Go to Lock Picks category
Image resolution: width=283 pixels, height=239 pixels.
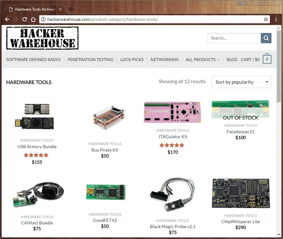pyautogui.click(x=132, y=59)
